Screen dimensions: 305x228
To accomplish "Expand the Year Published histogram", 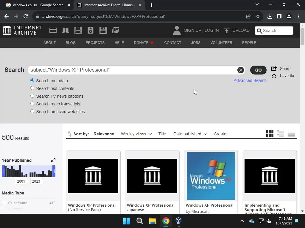I will pyautogui.click(x=53, y=160).
